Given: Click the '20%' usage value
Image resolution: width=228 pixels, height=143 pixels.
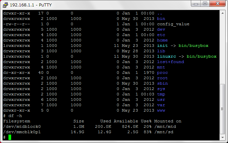Looking at the screenshot, I should point(148,126).
